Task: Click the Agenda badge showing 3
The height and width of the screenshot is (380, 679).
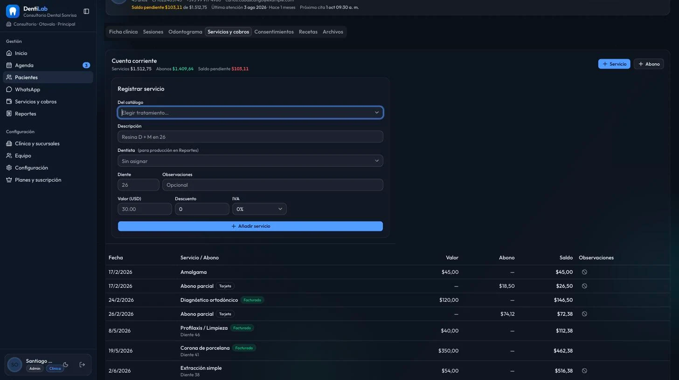Action: (x=86, y=65)
